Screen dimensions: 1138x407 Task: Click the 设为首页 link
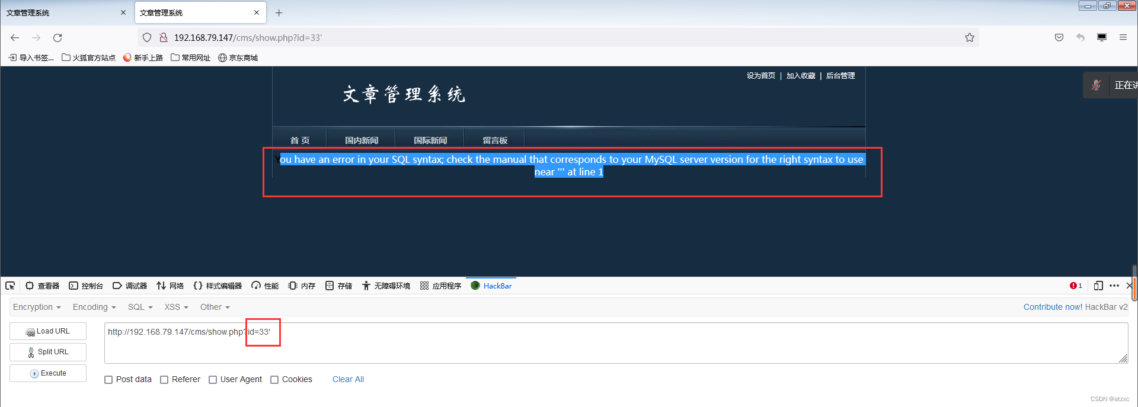[x=761, y=76]
